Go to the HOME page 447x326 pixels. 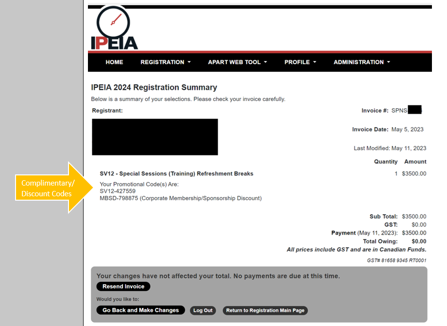pyautogui.click(x=114, y=62)
